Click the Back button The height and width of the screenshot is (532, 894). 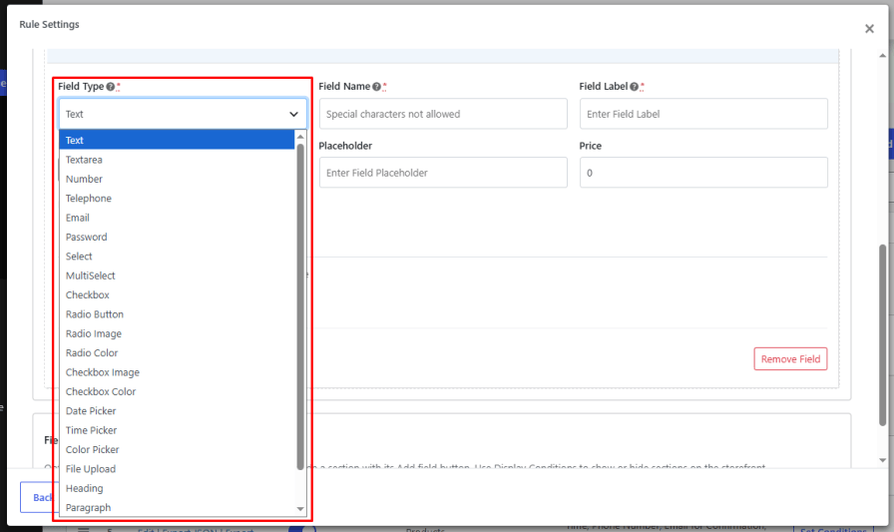pyautogui.click(x=40, y=497)
